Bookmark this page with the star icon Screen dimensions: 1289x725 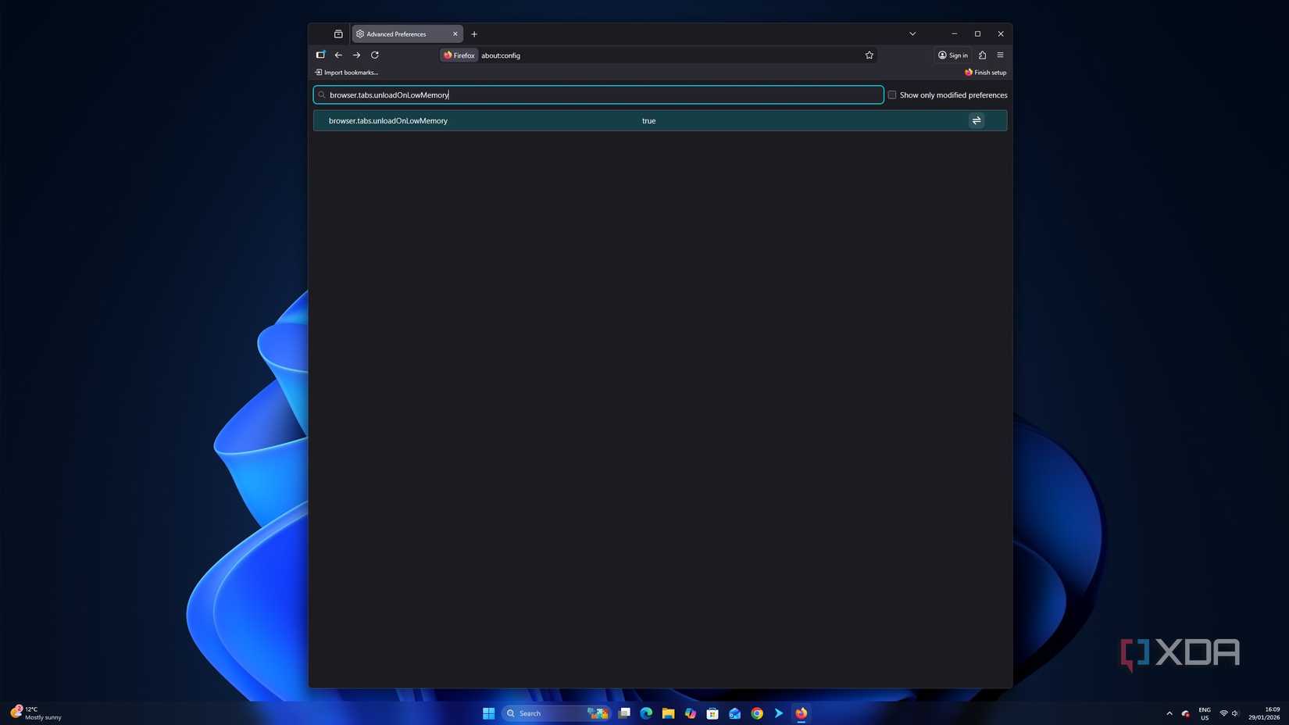coord(869,55)
